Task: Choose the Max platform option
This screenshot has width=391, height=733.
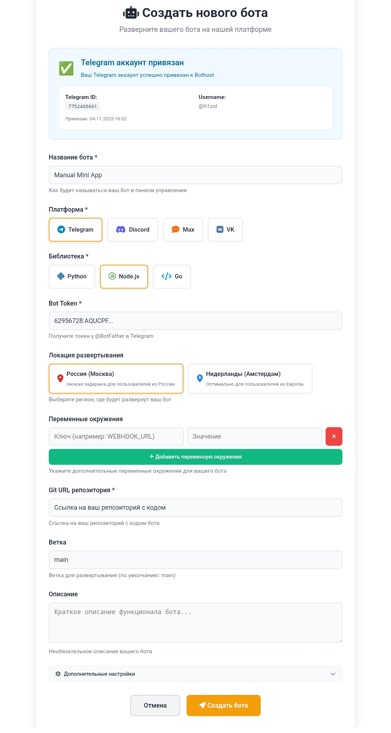Action: coord(183,229)
